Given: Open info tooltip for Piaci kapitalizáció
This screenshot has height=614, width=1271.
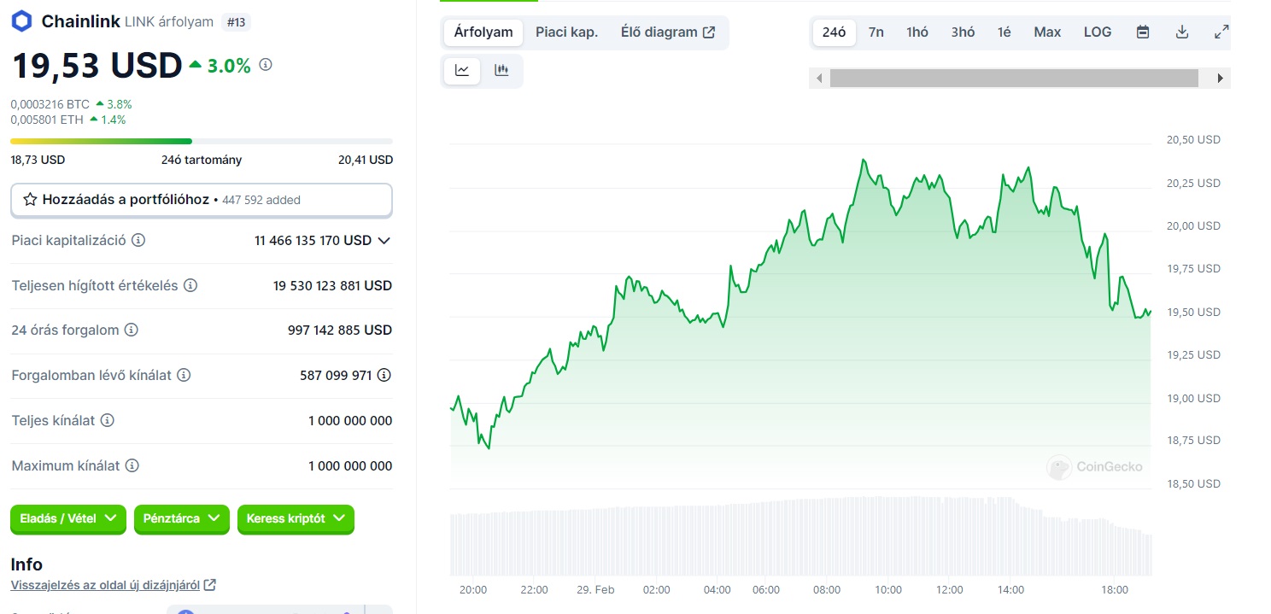Looking at the screenshot, I should point(138,241).
